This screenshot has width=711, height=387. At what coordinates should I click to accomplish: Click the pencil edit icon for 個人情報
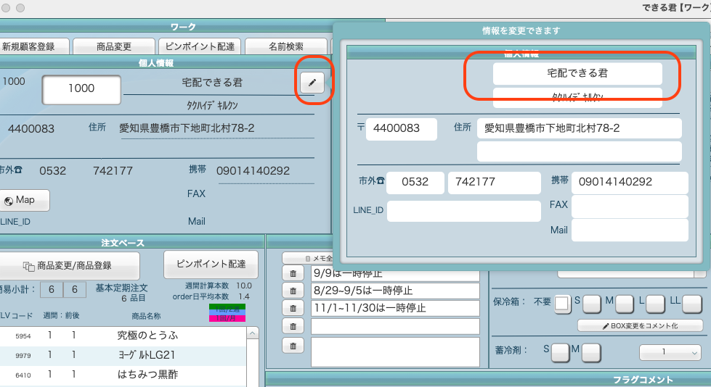[x=312, y=83]
